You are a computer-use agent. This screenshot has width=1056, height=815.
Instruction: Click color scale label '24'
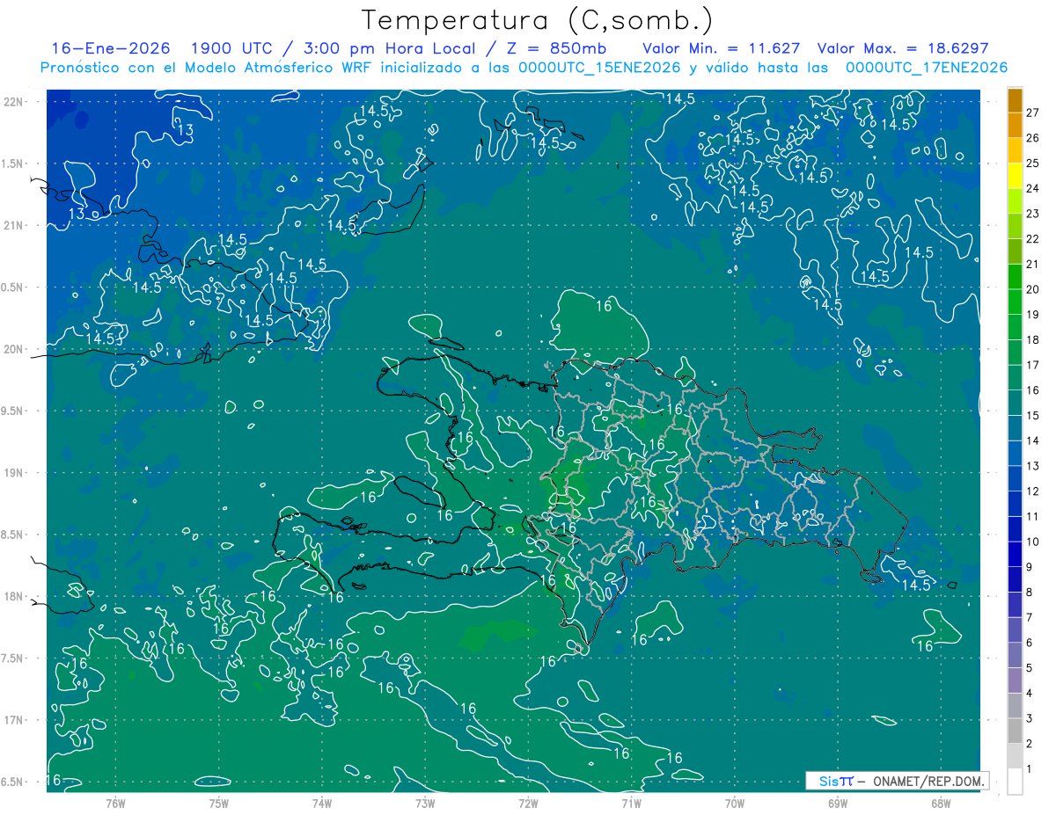click(x=1033, y=188)
